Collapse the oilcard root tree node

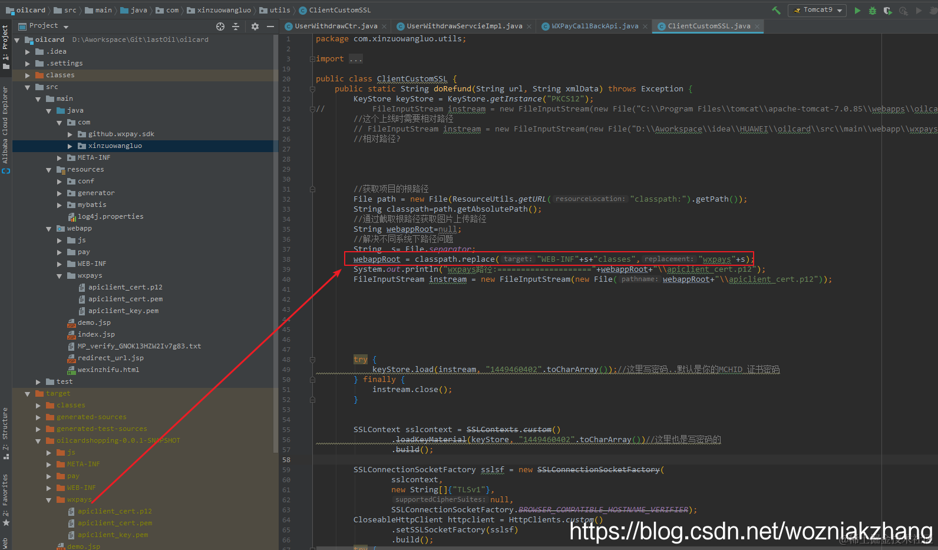pos(17,40)
